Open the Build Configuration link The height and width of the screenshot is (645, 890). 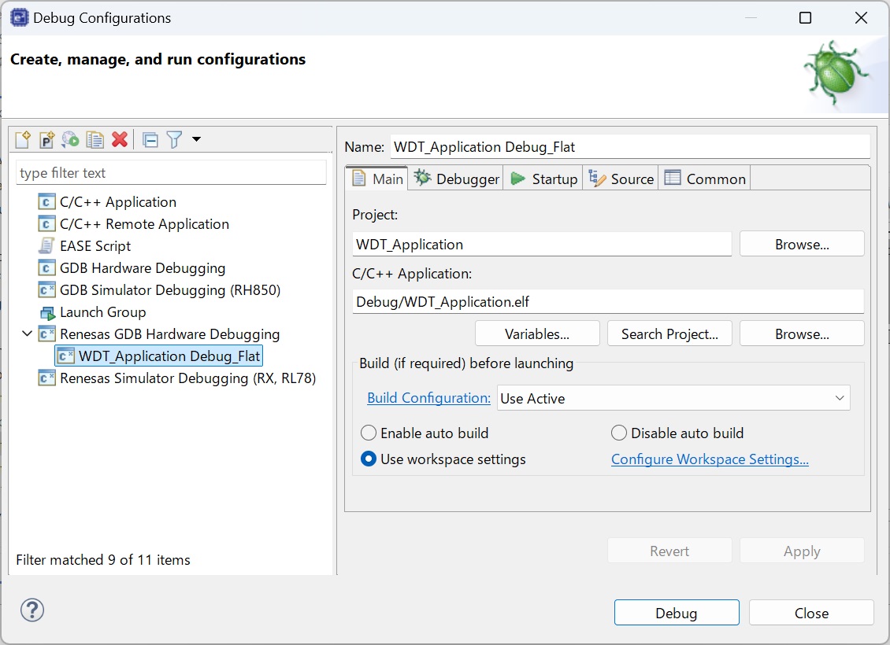[x=428, y=398]
